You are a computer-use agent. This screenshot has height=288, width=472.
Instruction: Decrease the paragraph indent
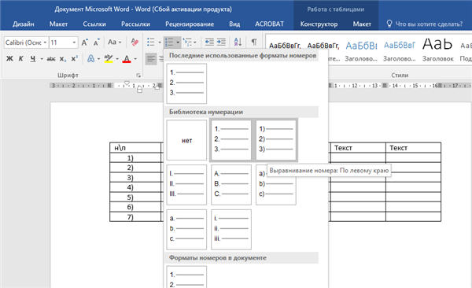(209, 42)
